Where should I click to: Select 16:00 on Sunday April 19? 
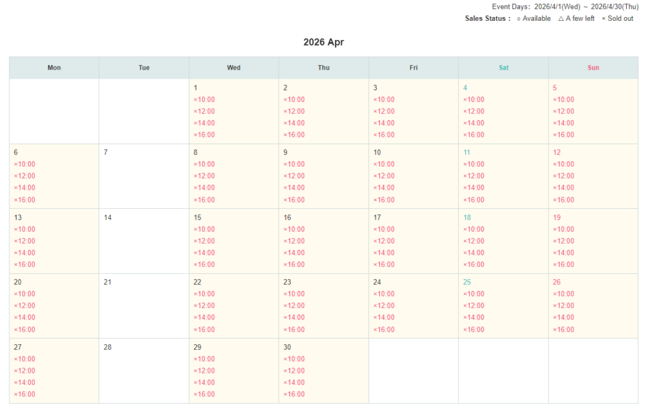(563, 264)
